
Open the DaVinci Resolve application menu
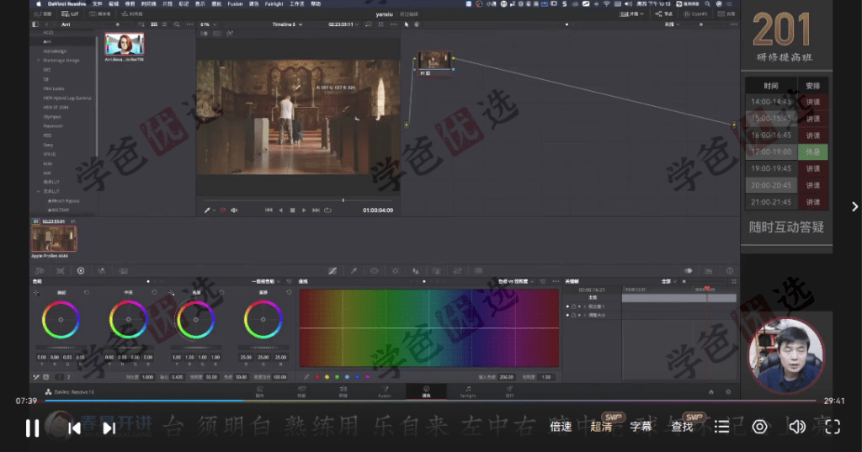tap(67, 4)
